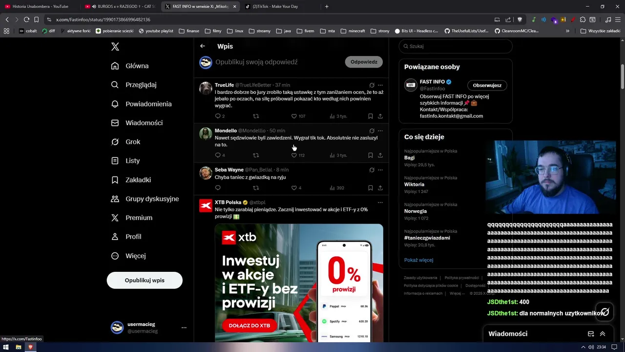625x352 pixels.
Task: Open the Norwegia trending topic
Action: click(416, 211)
